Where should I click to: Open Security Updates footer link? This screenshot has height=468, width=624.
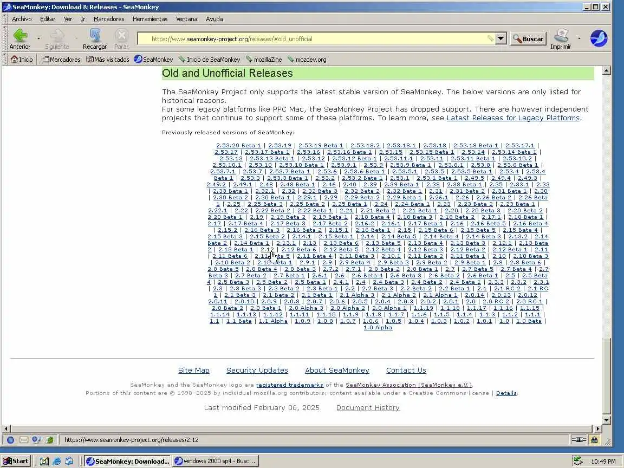click(257, 370)
